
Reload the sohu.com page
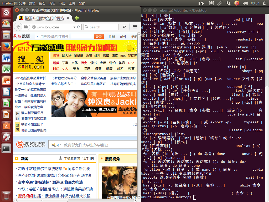pyautogui.click(x=79, y=27)
